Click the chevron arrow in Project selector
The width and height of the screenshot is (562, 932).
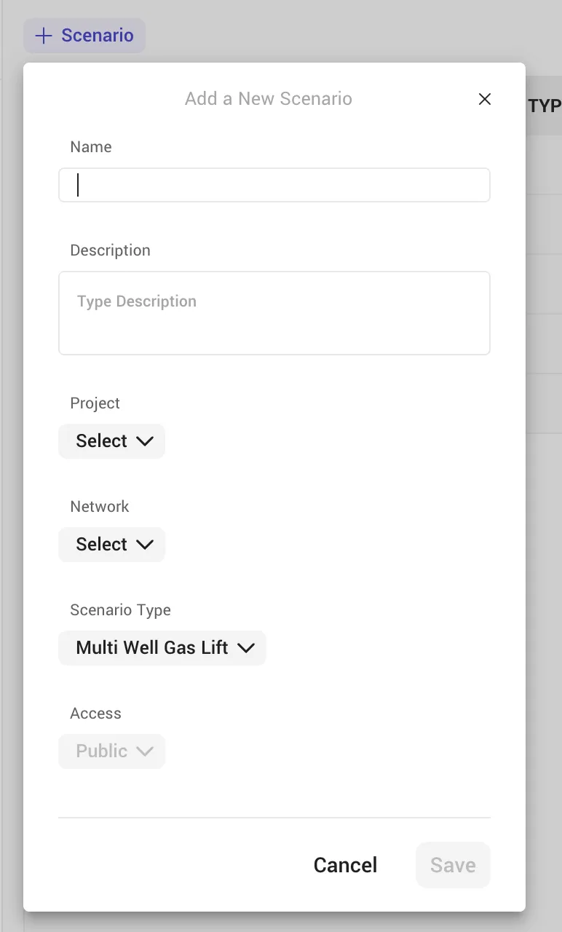point(145,441)
